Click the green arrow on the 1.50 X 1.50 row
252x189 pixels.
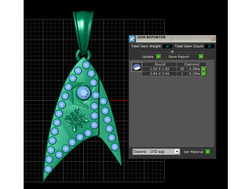point(204,69)
